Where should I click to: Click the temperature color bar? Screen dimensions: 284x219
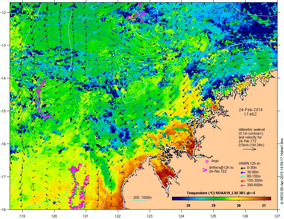[221, 199]
